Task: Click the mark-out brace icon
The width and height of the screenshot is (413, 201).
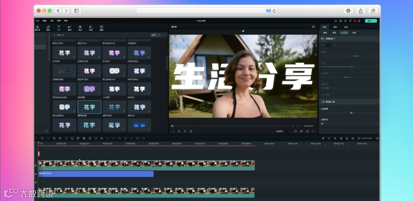Action: point(298,126)
